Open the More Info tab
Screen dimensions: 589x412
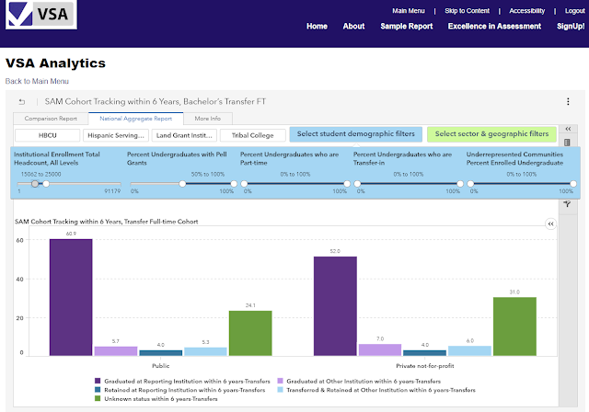coord(208,119)
